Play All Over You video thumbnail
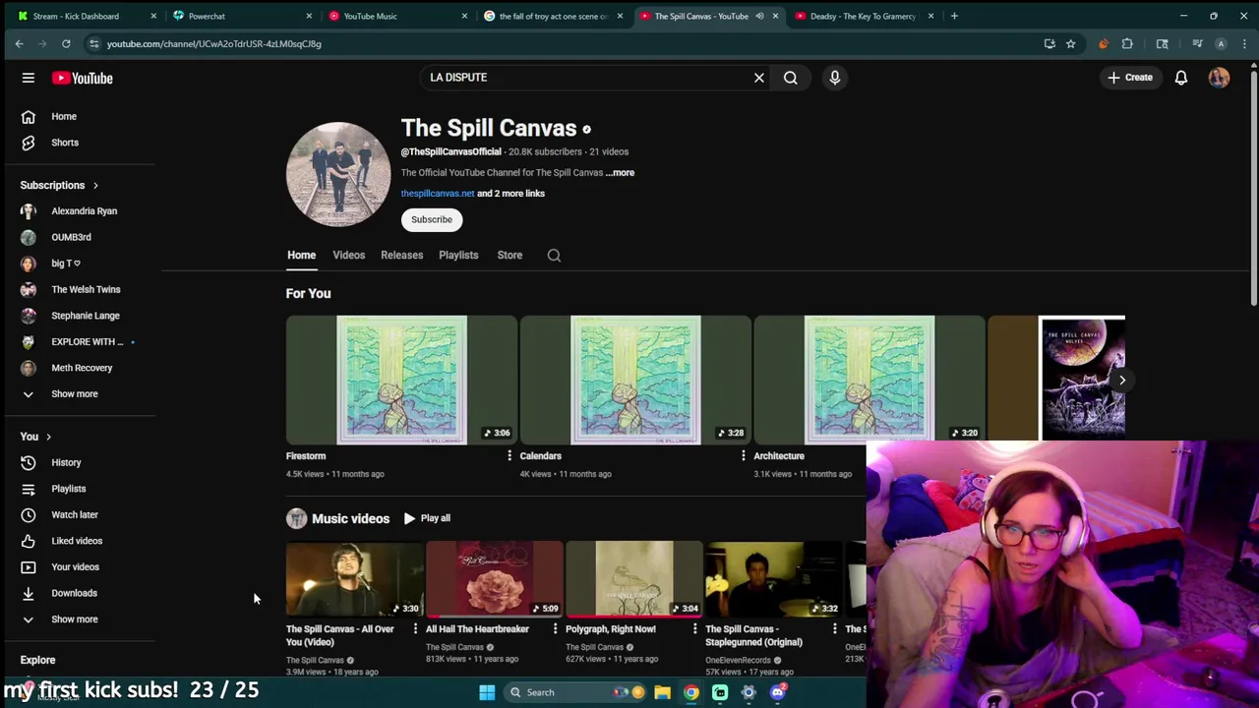Screen dimensions: 1259x708 (355, 579)
